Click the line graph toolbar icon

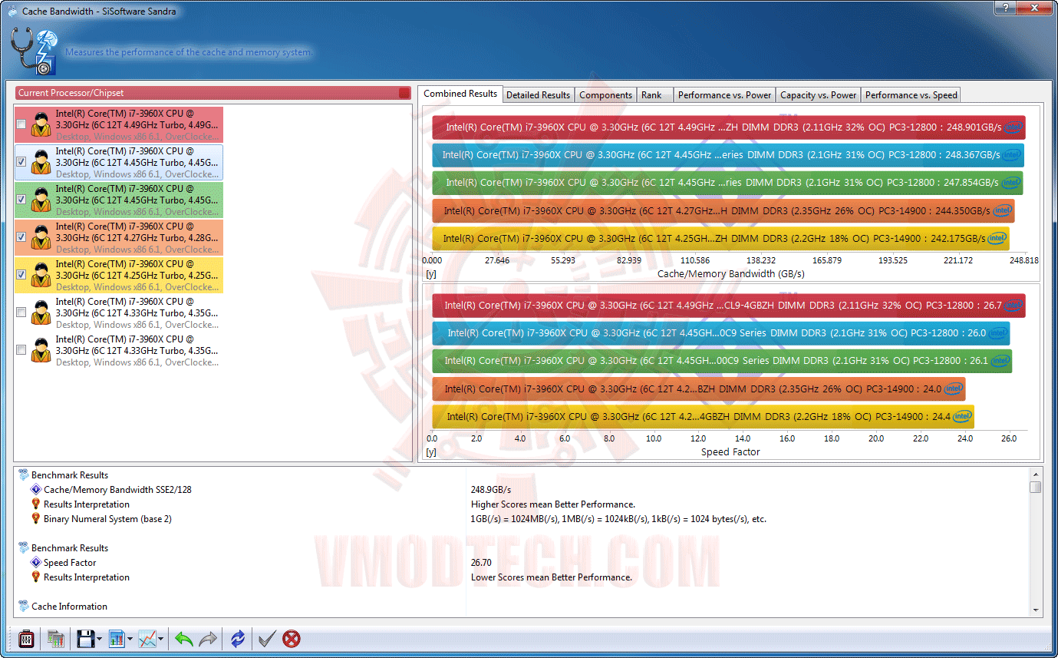(147, 638)
